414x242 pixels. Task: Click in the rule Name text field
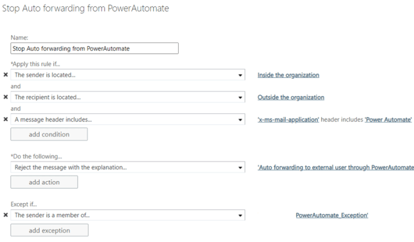pyautogui.click(x=95, y=49)
